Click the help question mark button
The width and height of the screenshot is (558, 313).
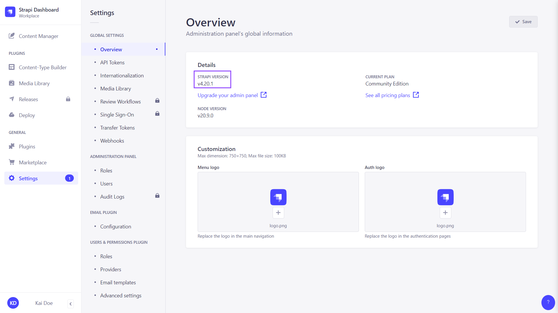click(x=548, y=302)
